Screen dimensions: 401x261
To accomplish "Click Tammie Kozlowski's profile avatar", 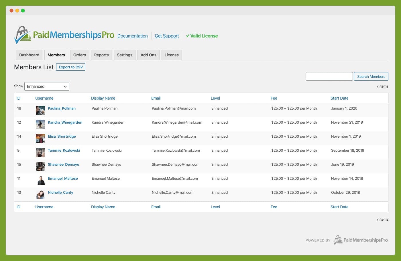I will [40, 152].
